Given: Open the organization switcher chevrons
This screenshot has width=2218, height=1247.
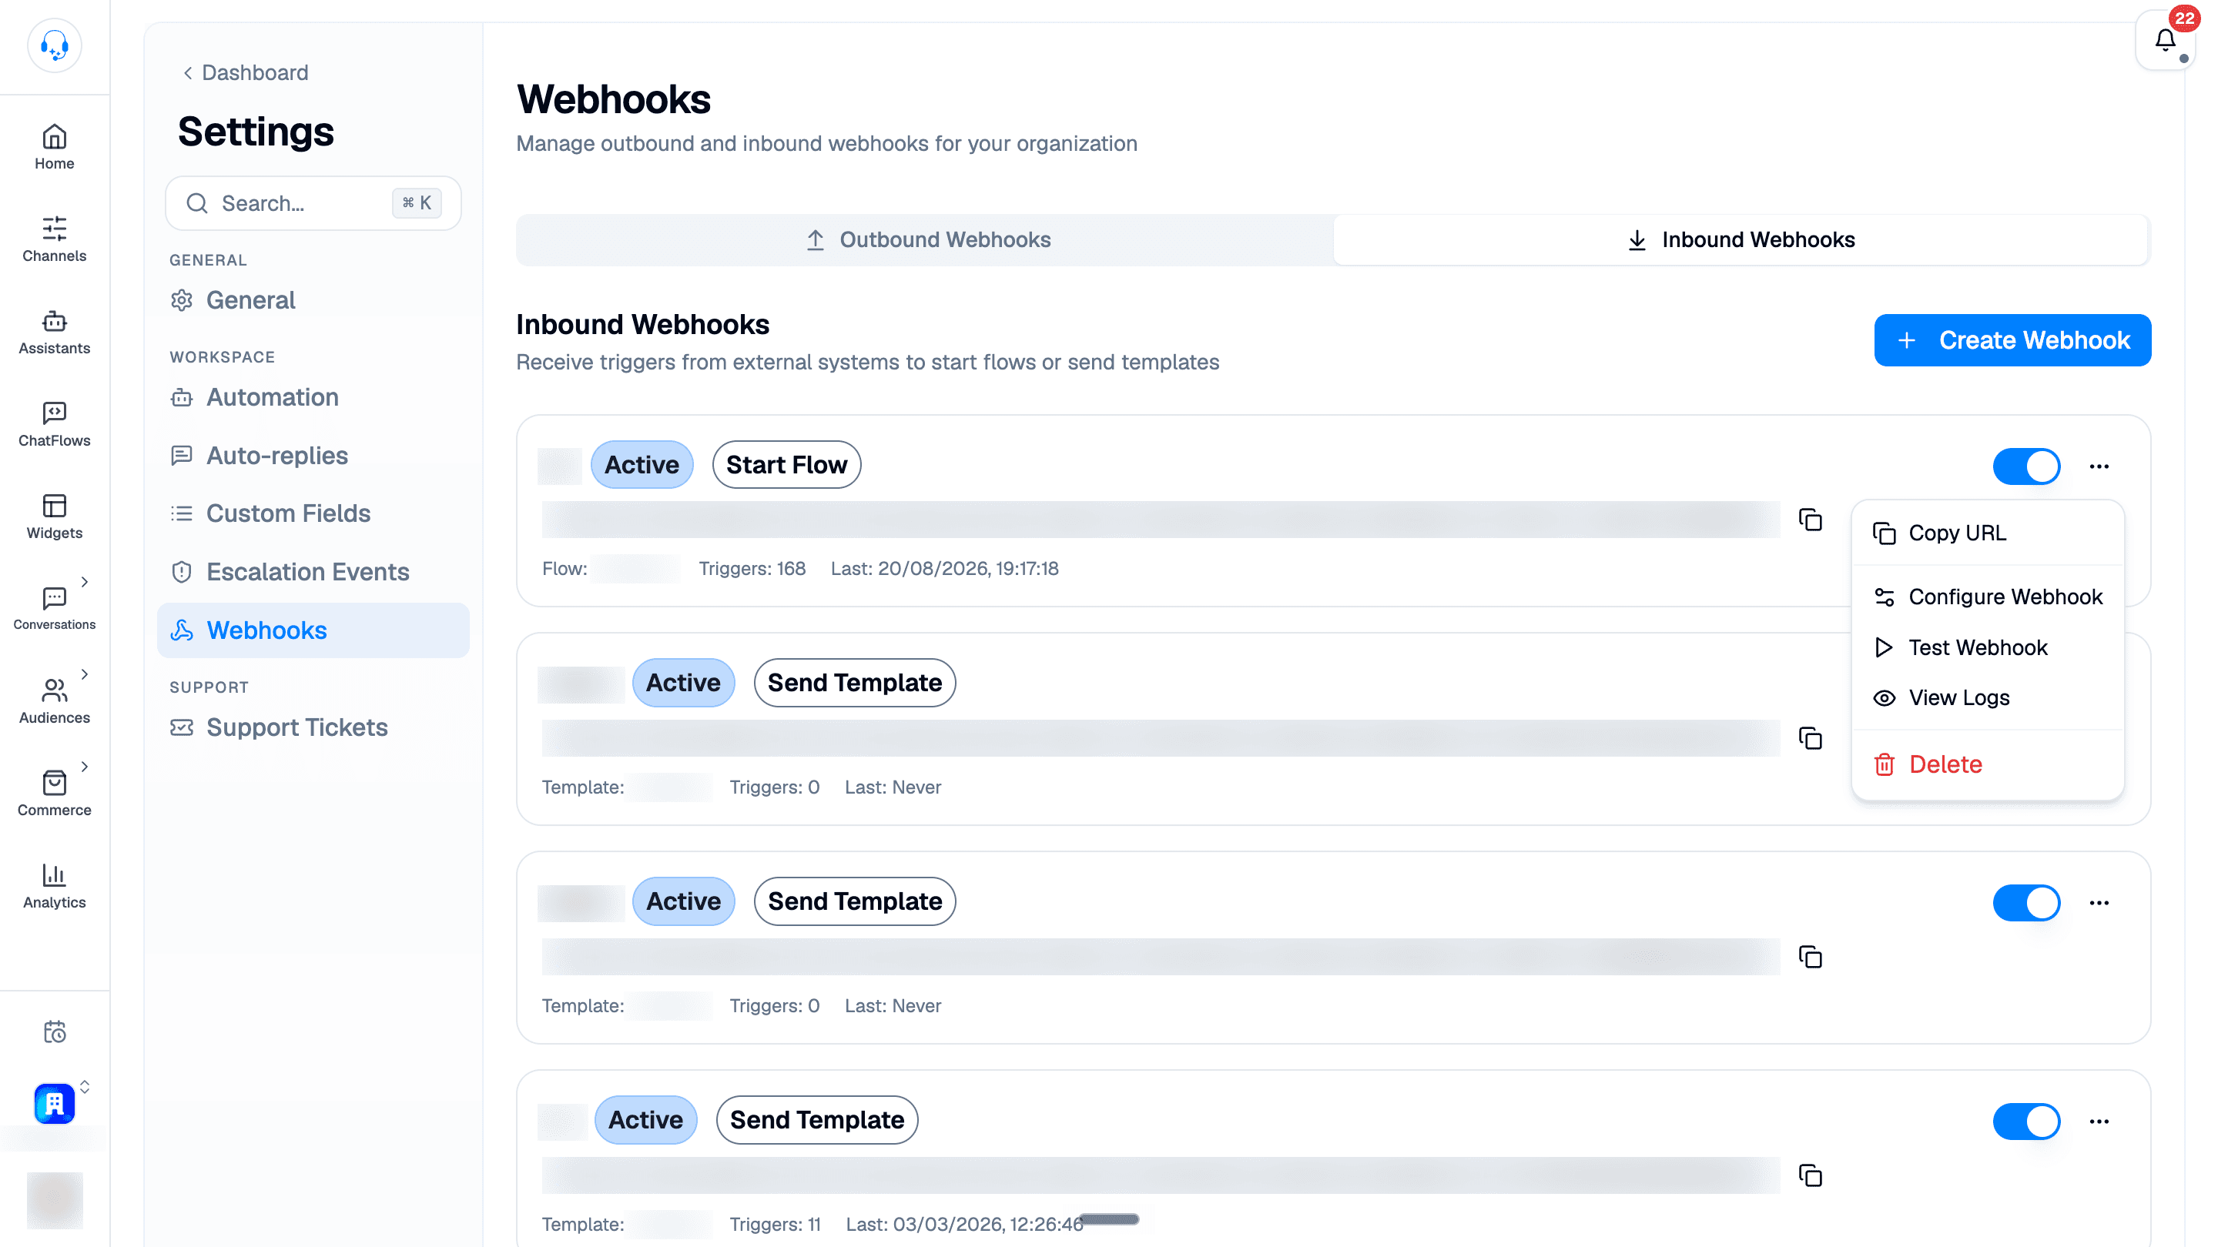Looking at the screenshot, I should (85, 1087).
